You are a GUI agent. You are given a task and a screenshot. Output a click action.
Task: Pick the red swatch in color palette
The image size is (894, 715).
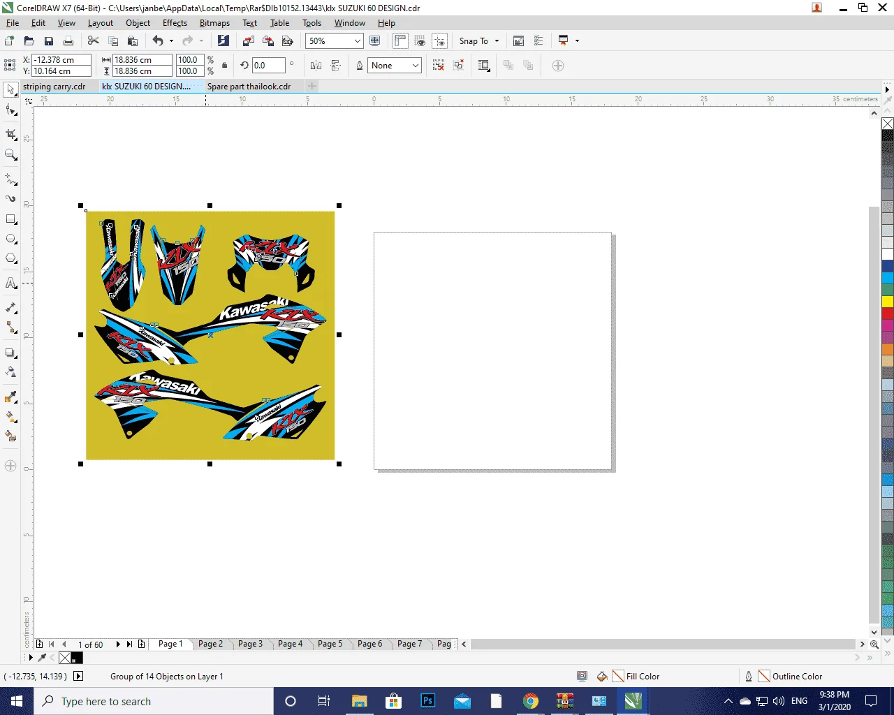pos(888,314)
